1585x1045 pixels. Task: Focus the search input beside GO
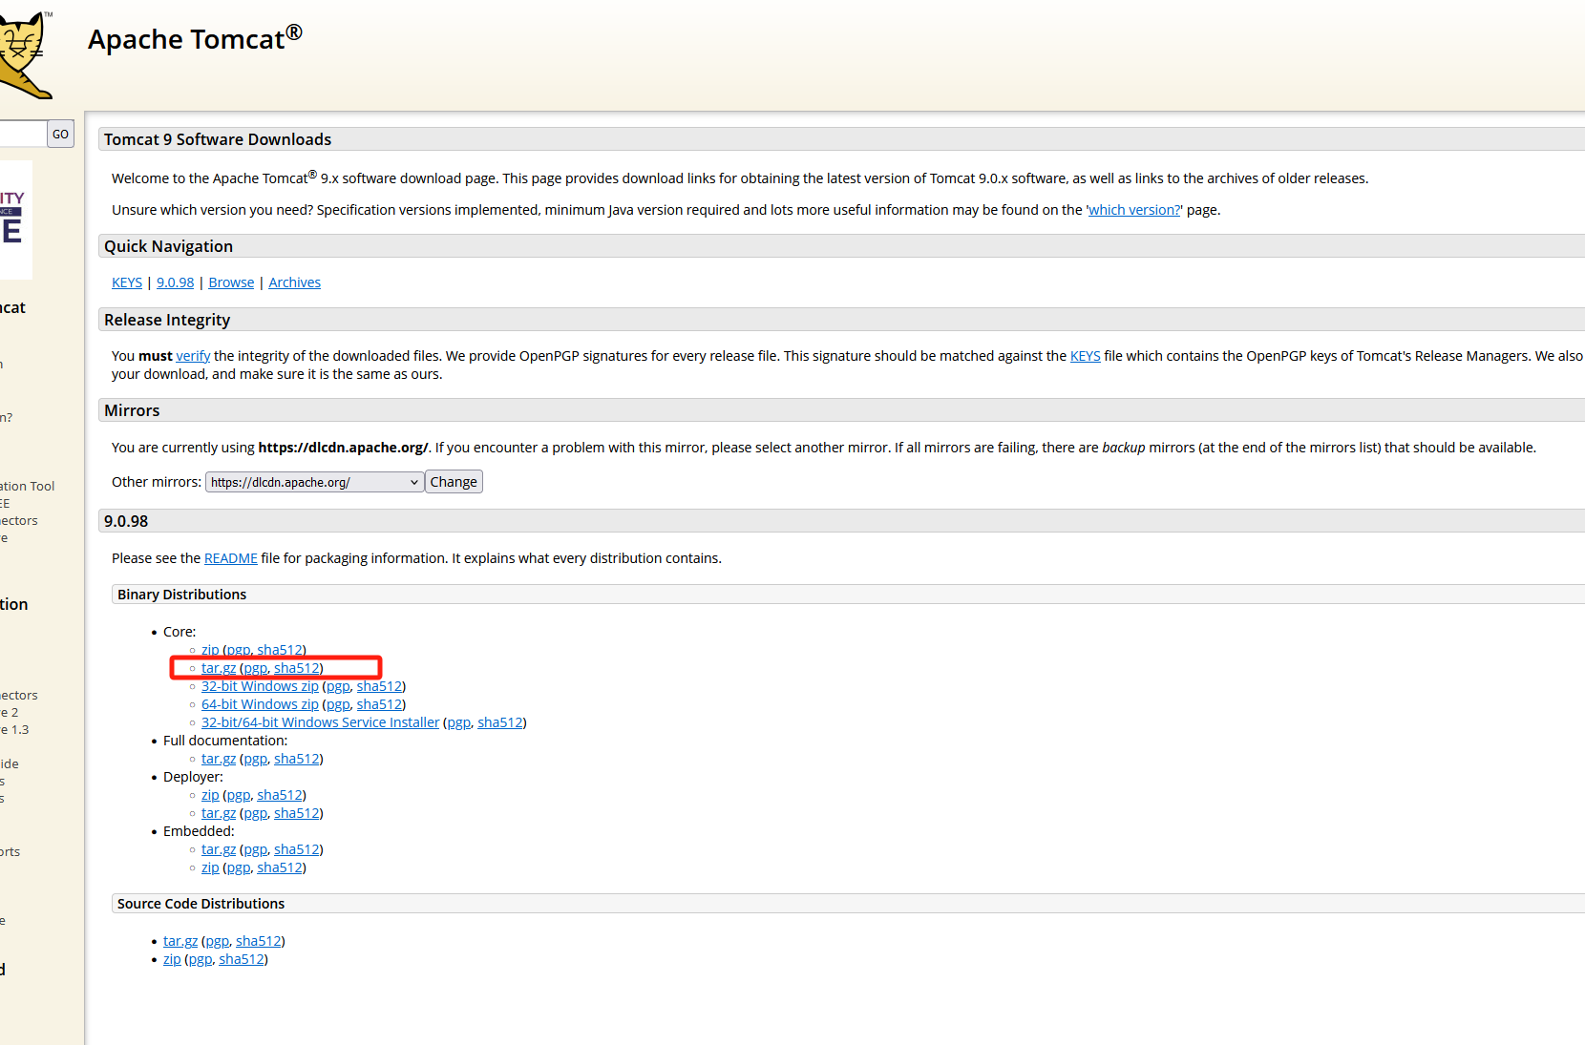click(23, 134)
